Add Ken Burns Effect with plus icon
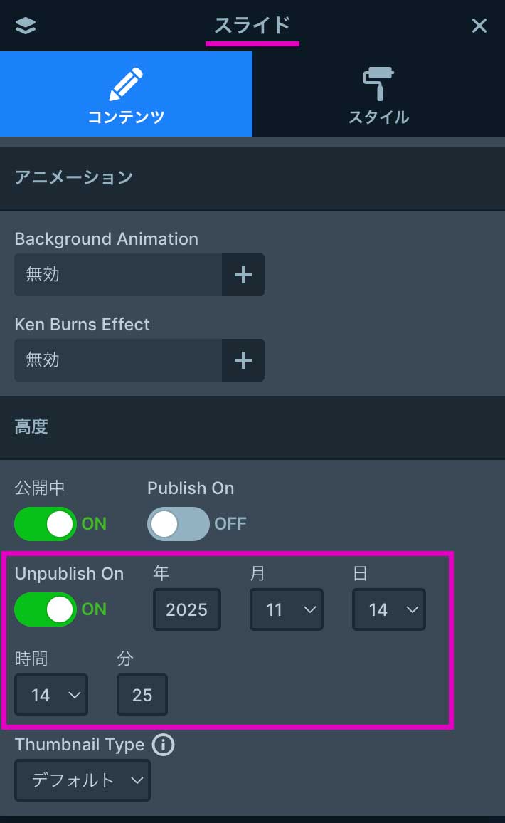Image resolution: width=505 pixels, height=823 pixels. tap(243, 360)
